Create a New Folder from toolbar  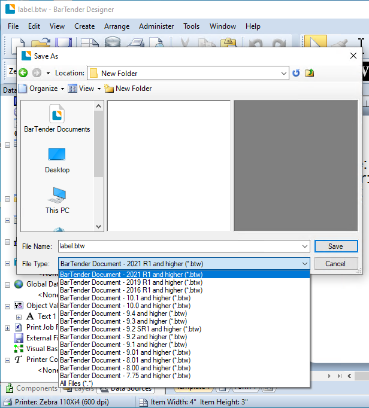(x=128, y=89)
